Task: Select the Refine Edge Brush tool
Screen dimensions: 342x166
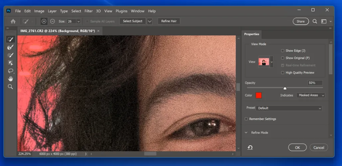Action: (x=10, y=47)
